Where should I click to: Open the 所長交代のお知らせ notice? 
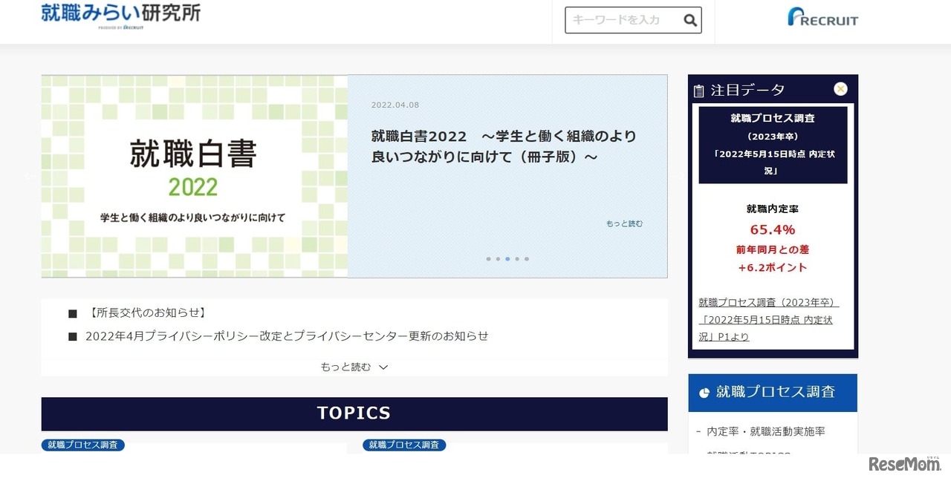[146, 312]
